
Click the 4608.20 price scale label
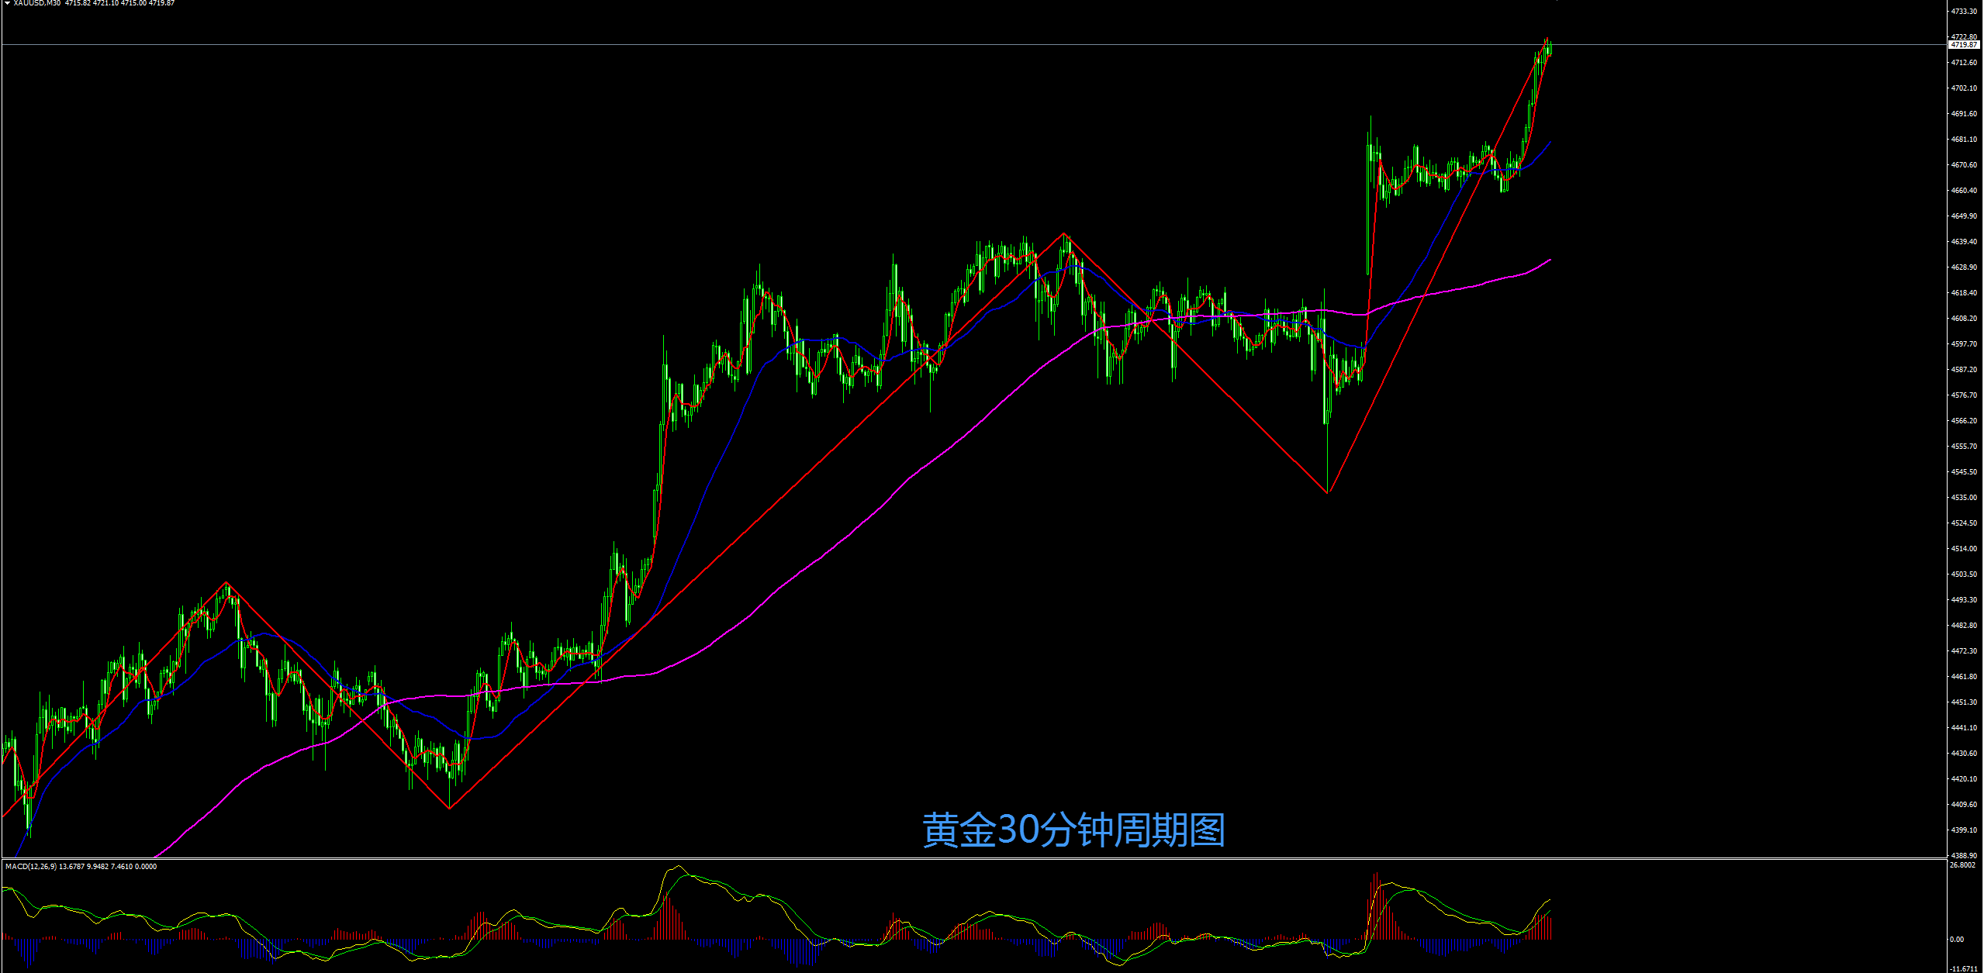1963,319
